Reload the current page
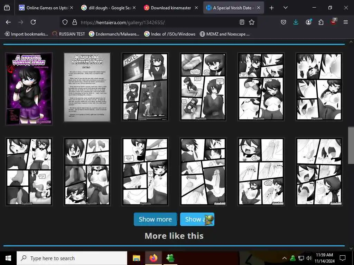The width and height of the screenshot is (354, 265). (x=33, y=22)
